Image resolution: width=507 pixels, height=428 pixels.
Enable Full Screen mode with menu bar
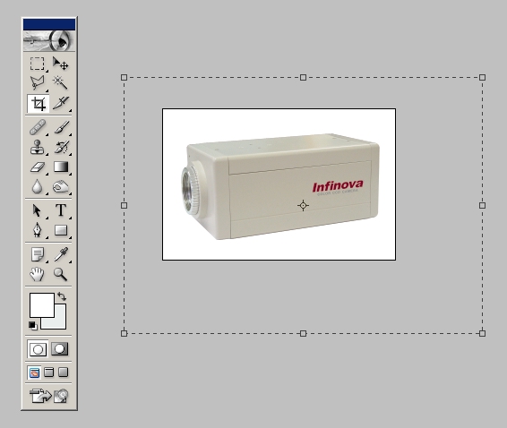pyautogui.click(x=49, y=372)
